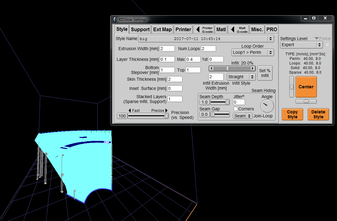Click the infill slider left arrow button
Screen dimensions: 337x221
pyautogui.click(x=212, y=68)
